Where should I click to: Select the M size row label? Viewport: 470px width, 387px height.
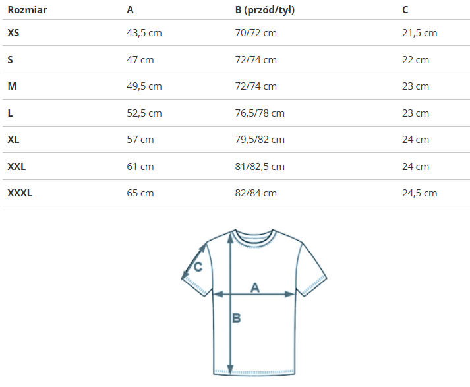[x=11, y=86]
